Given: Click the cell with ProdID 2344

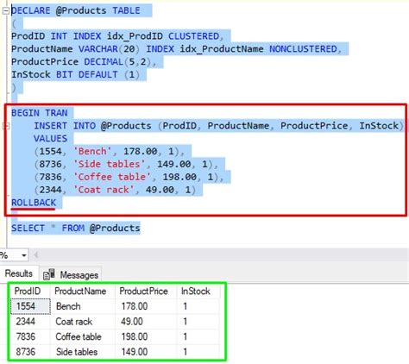Looking at the screenshot, I should [30, 322].
